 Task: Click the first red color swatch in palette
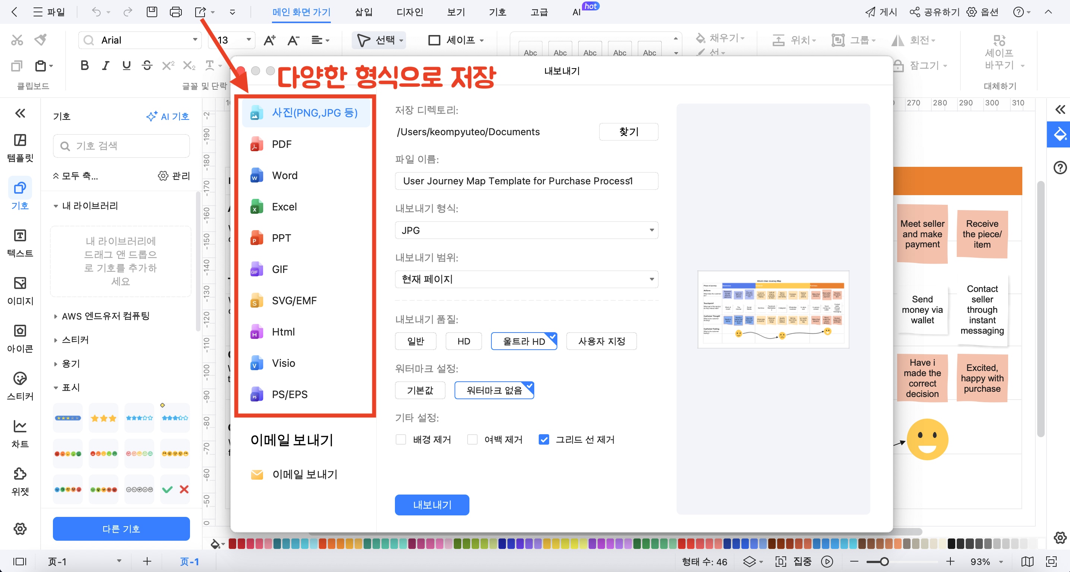[232, 543]
